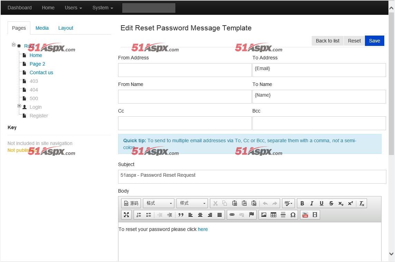395x262 pixels.
Task: Open Home in the top navigation bar
Action: coord(48,8)
